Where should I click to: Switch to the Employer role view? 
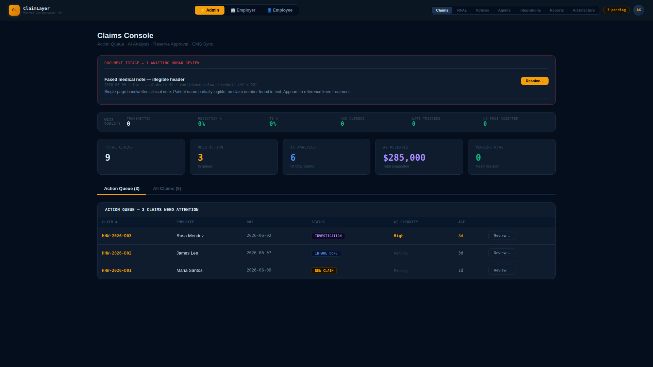(x=243, y=10)
